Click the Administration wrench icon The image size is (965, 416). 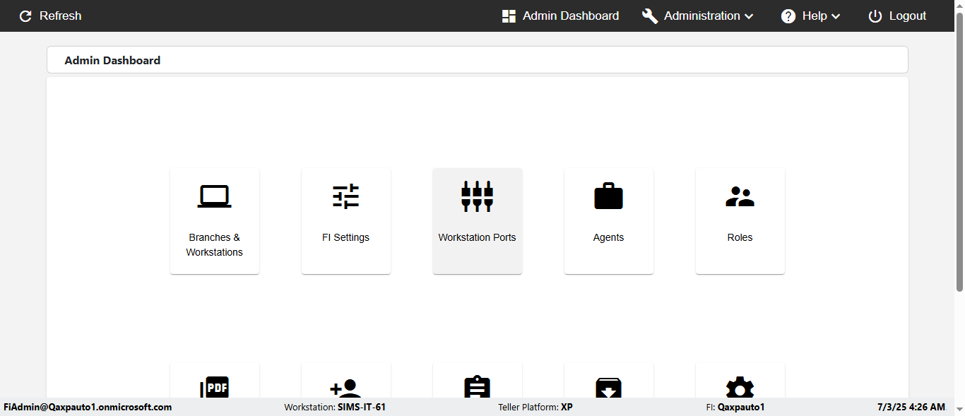click(650, 16)
